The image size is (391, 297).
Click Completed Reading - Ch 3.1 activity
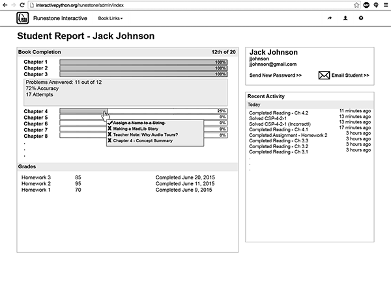tap(278, 152)
